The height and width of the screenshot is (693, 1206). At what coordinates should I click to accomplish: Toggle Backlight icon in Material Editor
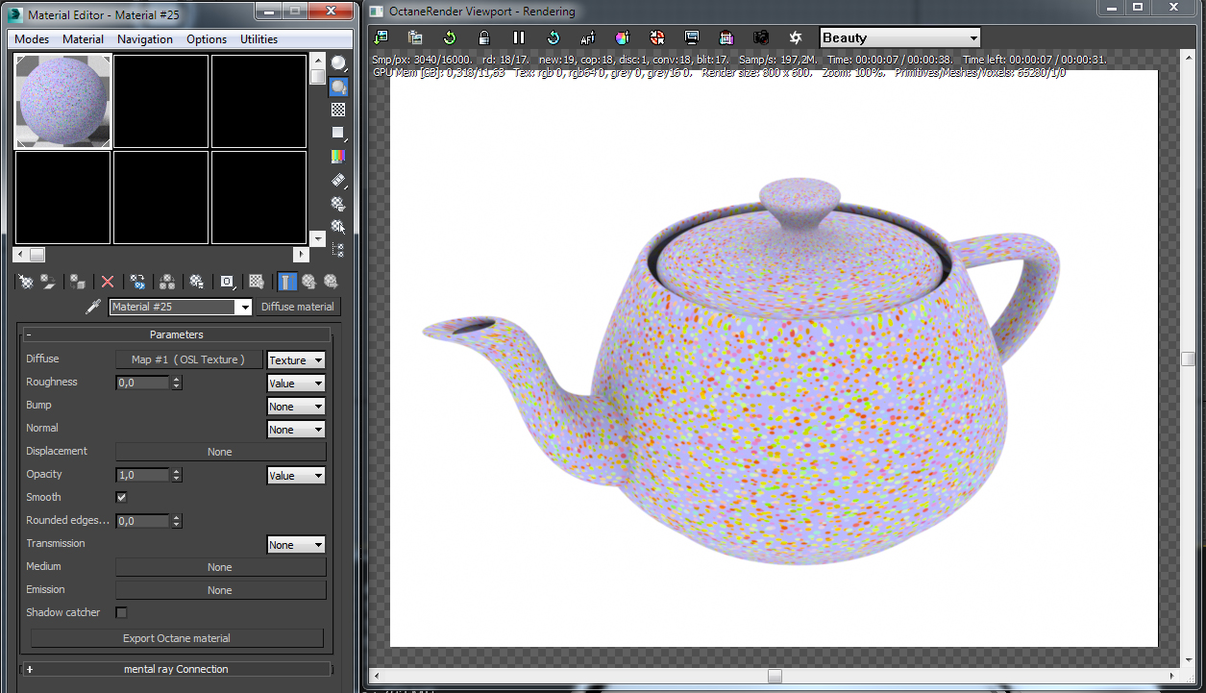pyautogui.click(x=338, y=87)
